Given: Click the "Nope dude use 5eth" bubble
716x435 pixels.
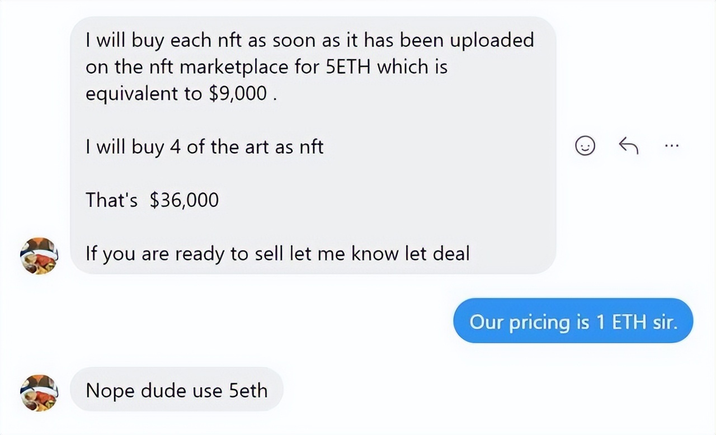Looking at the screenshot, I should tap(177, 390).
